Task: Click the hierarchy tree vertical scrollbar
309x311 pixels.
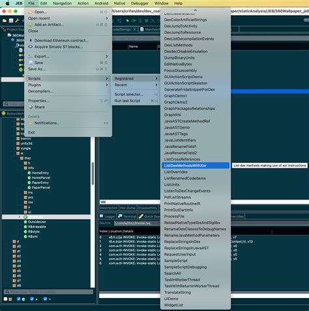Action: tap(93, 174)
